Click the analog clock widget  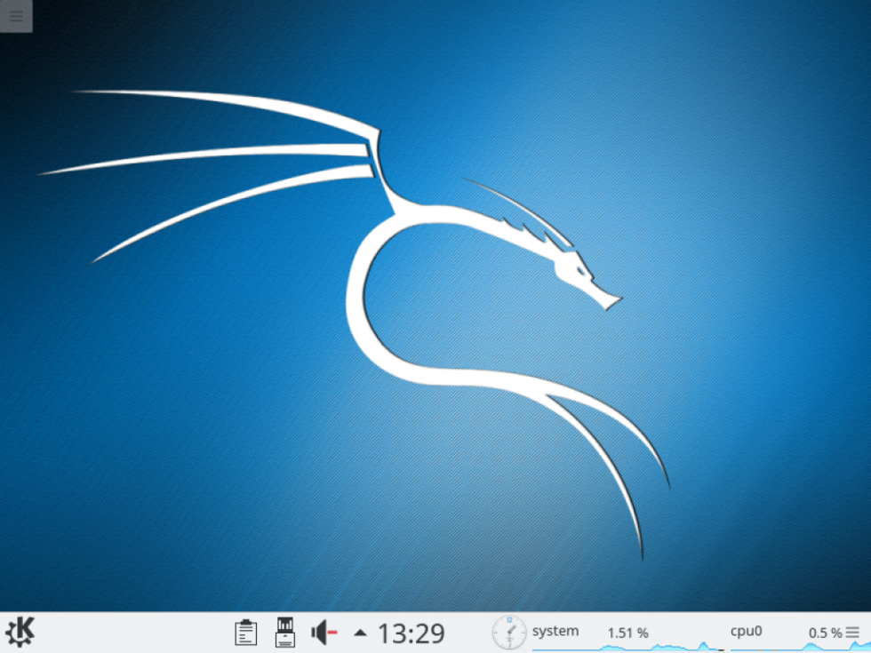point(507,632)
